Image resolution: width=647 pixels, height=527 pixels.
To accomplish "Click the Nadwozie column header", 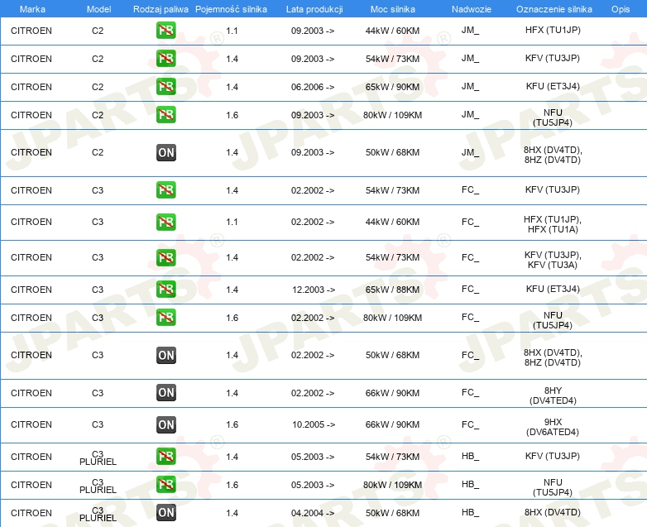I will [472, 9].
